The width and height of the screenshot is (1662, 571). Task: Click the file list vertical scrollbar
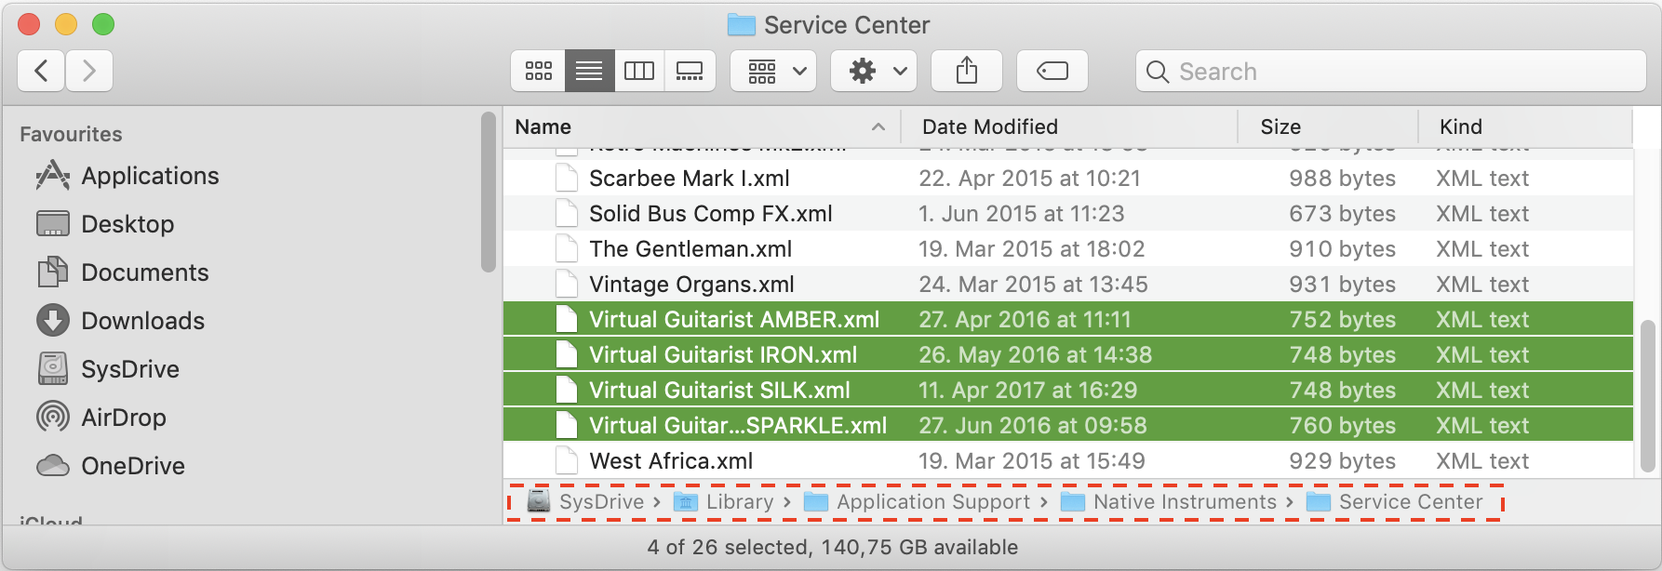point(1648,395)
